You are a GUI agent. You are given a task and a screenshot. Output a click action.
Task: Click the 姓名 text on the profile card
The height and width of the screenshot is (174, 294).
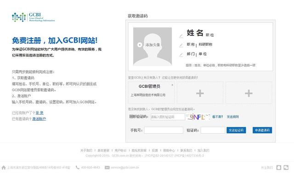(x=195, y=33)
